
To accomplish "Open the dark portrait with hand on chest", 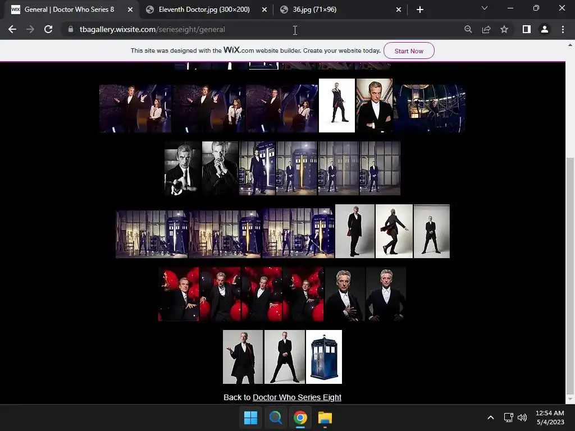I will click(345, 294).
